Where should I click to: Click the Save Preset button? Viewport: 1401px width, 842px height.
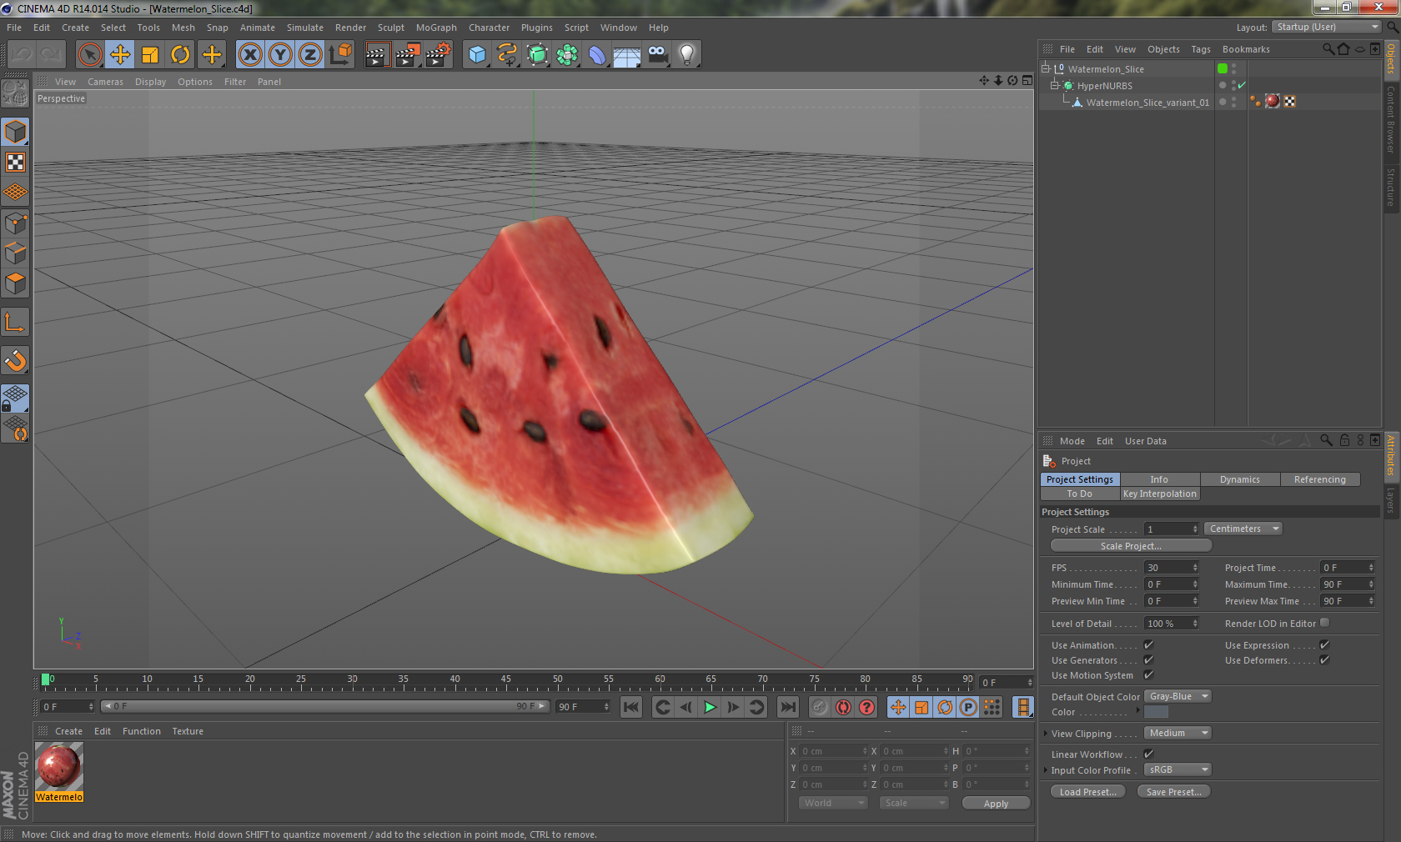pos(1174,792)
